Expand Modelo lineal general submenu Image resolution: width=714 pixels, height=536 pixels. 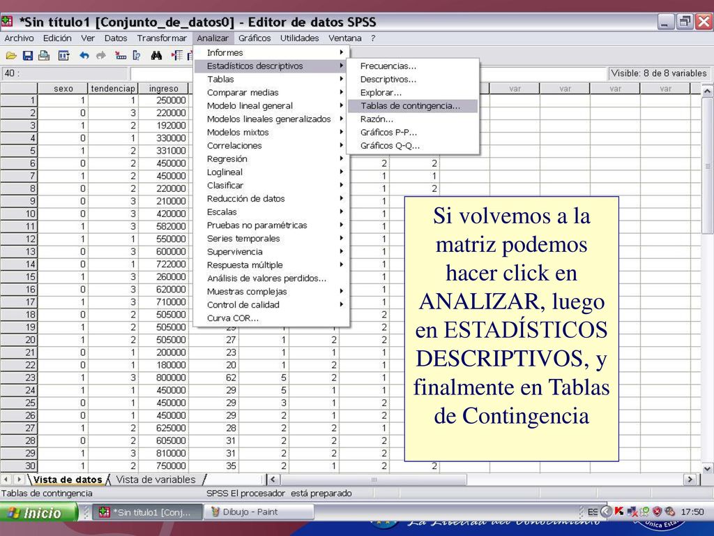coord(271,106)
